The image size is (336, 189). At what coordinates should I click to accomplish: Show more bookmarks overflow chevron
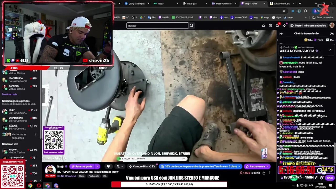point(305,17)
